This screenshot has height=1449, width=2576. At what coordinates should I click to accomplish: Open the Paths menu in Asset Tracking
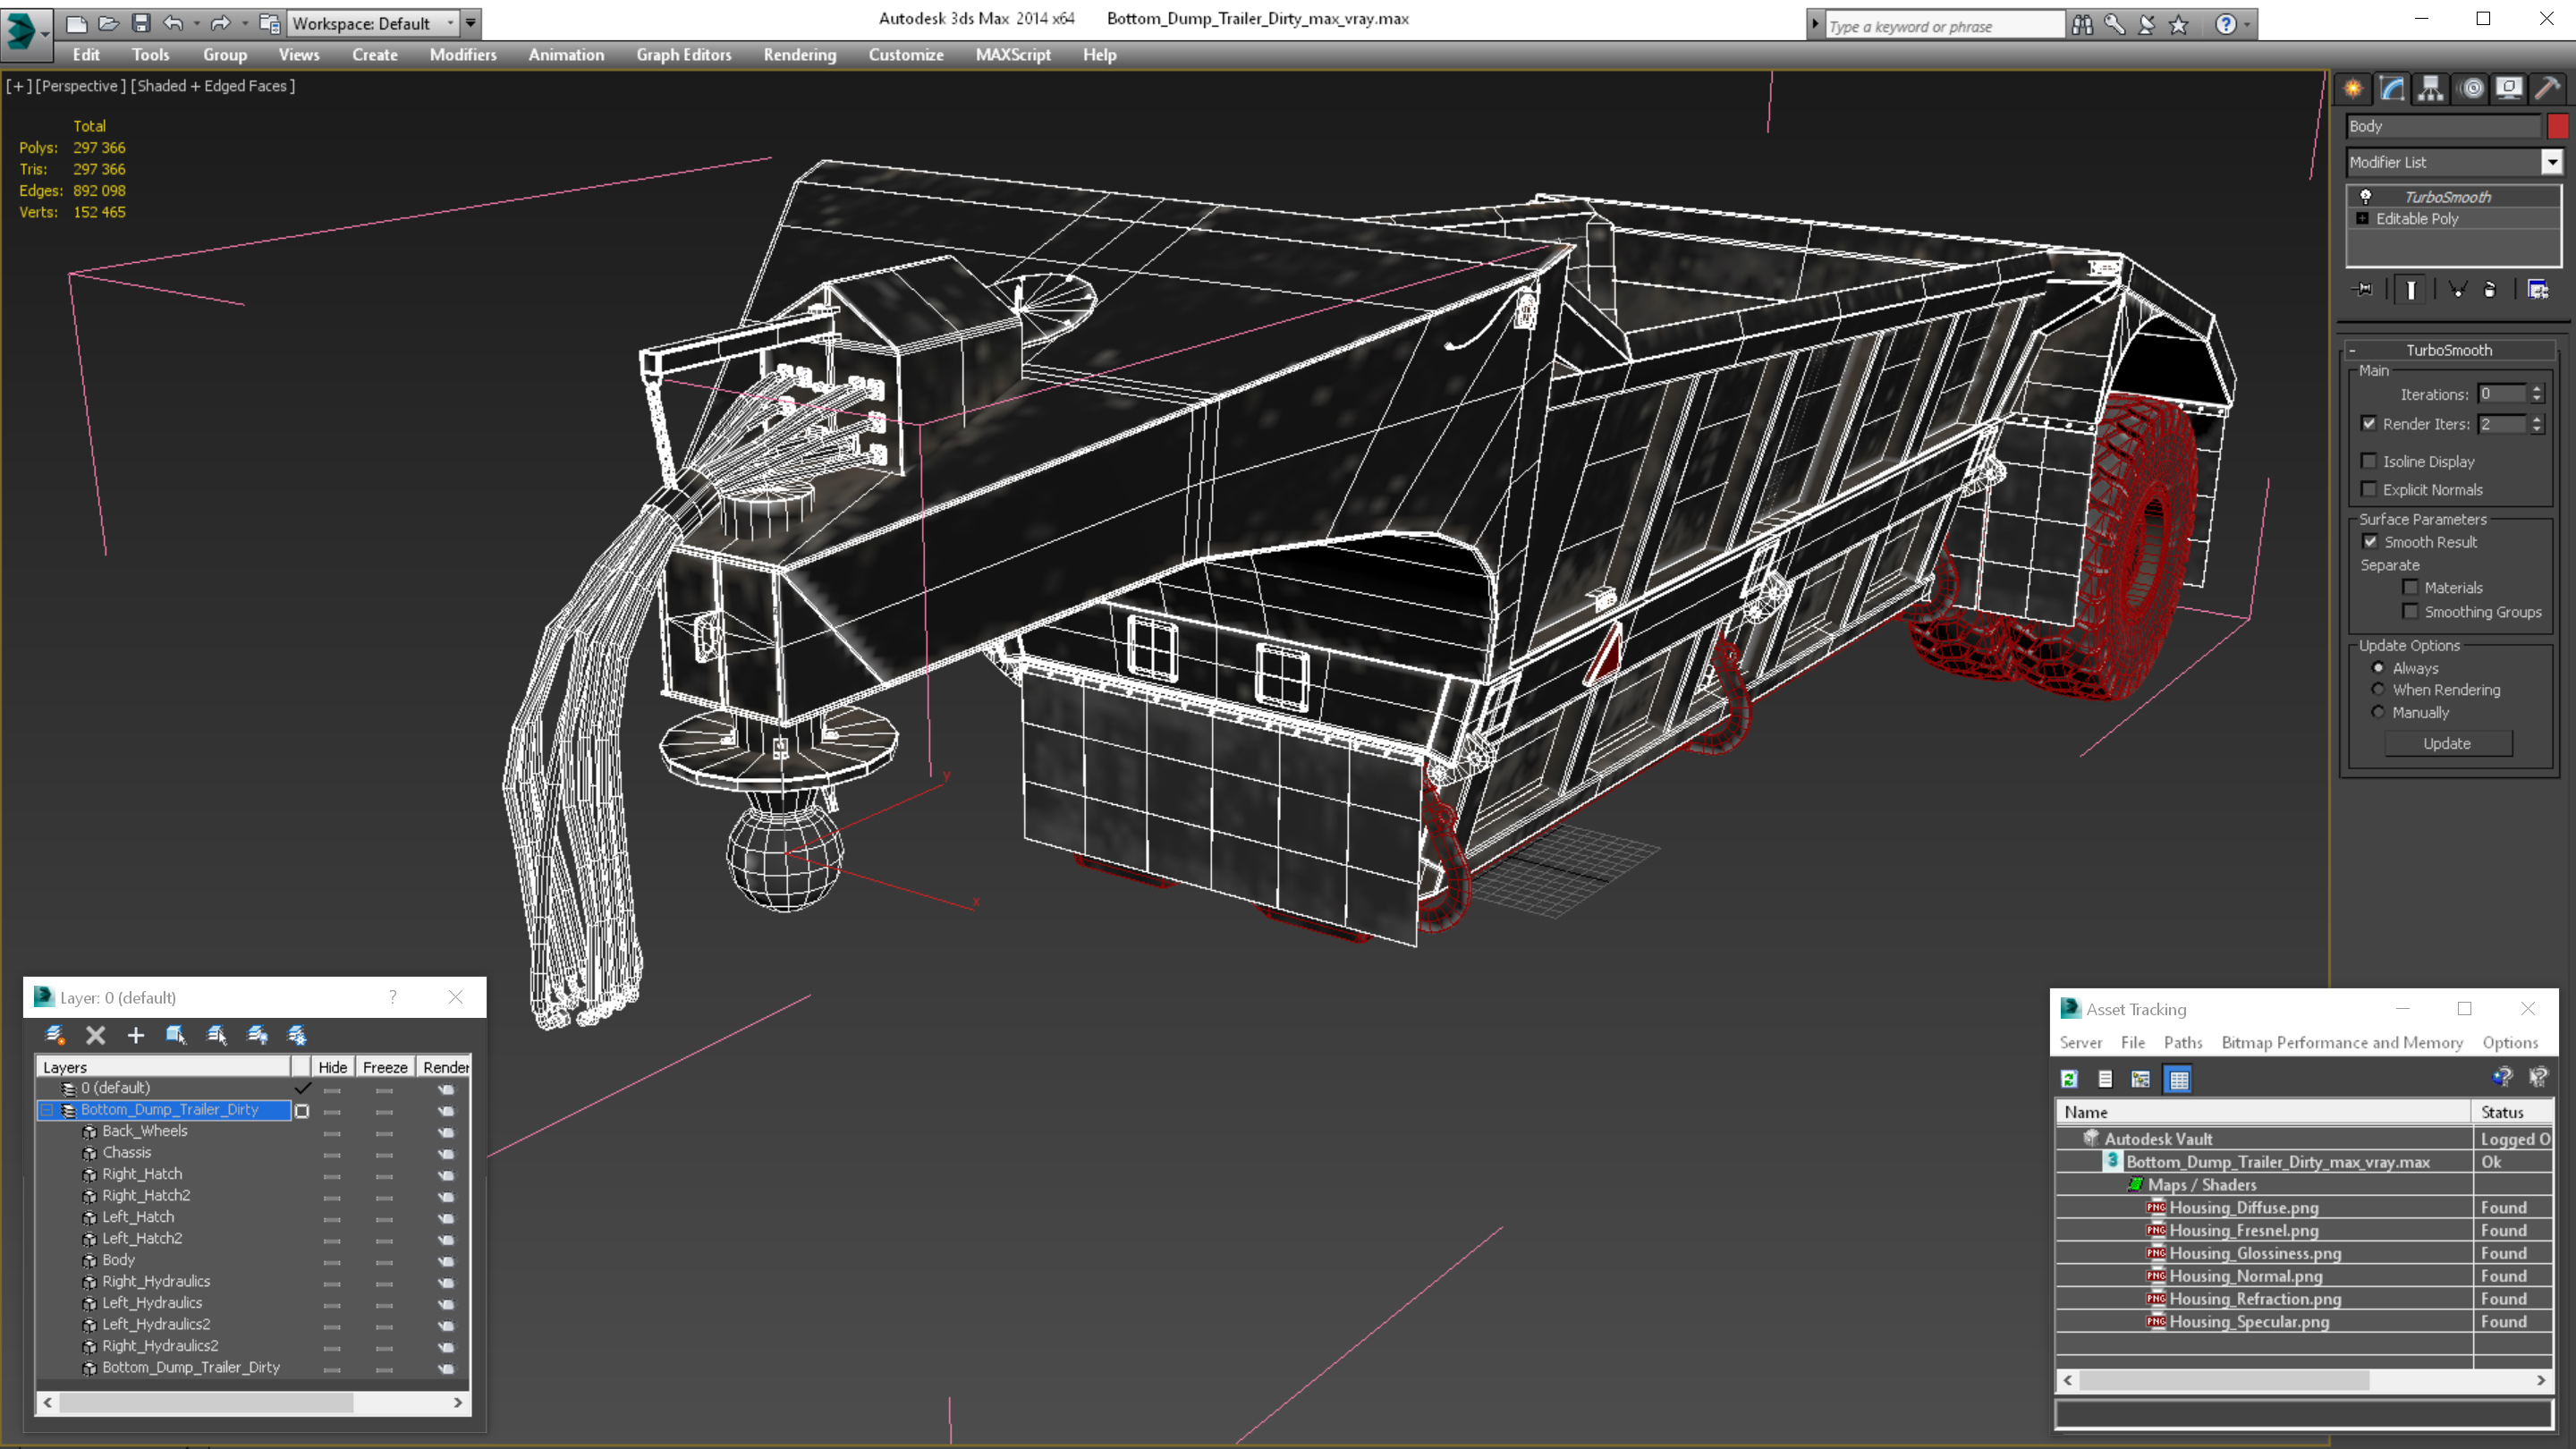(x=2183, y=1042)
